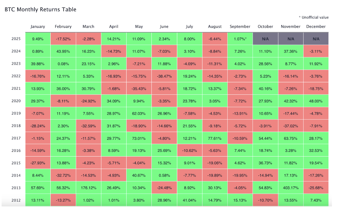Click the June 2022 cell showing -38.47%
The height and width of the screenshot is (216, 342).
(x=164, y=76)
